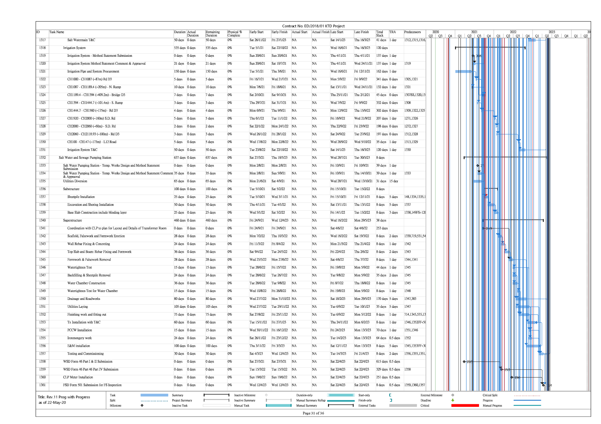The width and height of the screenshot is (601, 424).
Task: Click the 2022 year label in timescale
Action: [513, 32]
